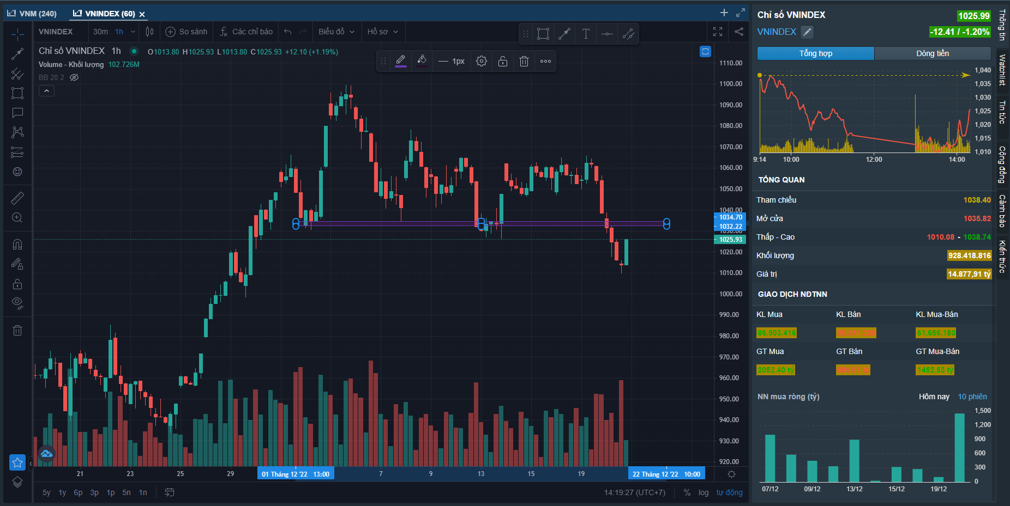Toggle tự động auto scale
Viewport: 1010px width, 506px height.
729,492
